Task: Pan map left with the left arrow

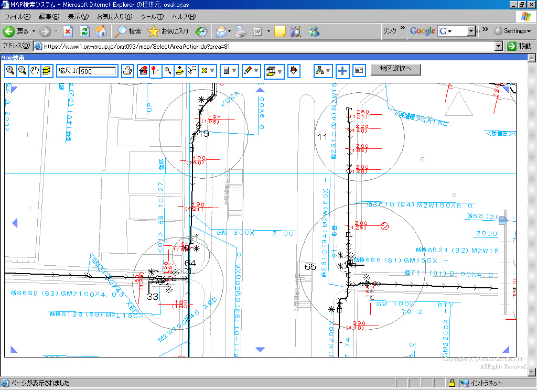Action: (15, 223)
